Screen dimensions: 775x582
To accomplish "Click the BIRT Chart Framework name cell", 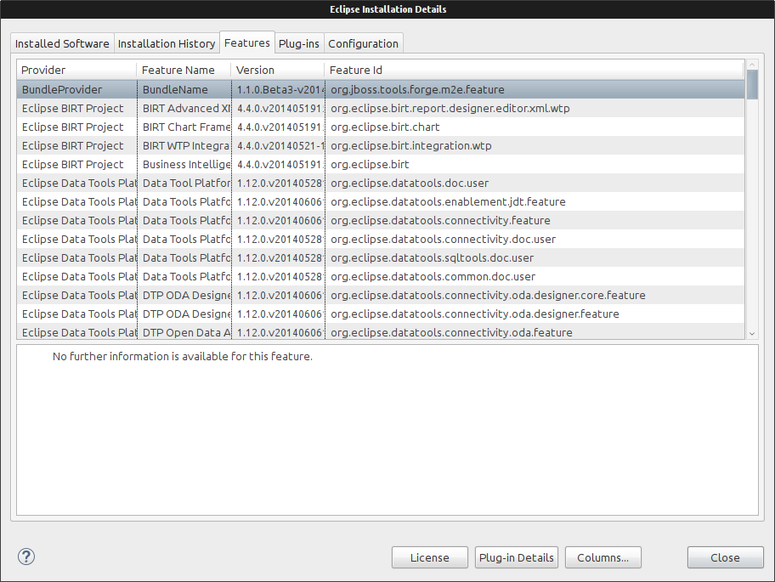I will 184,127.
